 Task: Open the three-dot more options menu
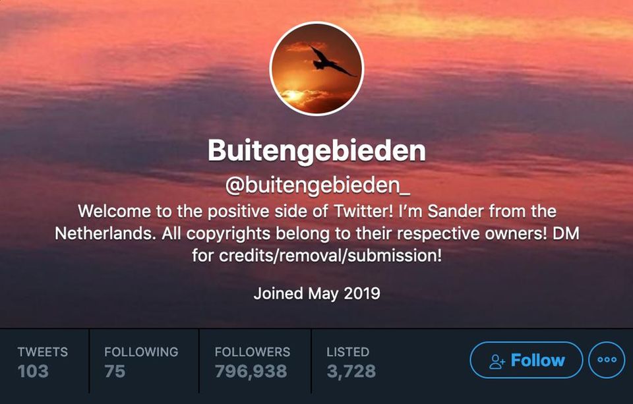point(607,361)
